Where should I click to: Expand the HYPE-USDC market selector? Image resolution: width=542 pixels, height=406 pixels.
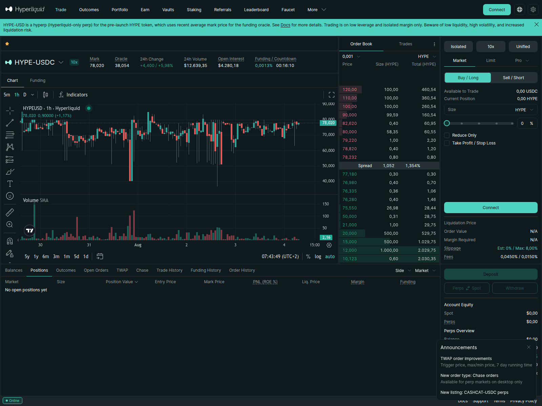tap(61, 62)
